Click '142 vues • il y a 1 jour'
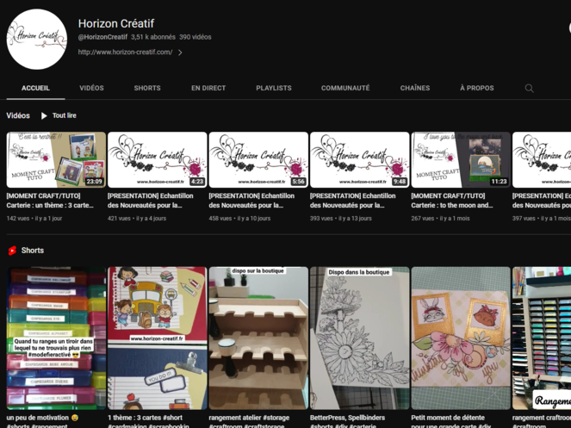571x428 pixels. pyautogui.click(x=34, y=219)
